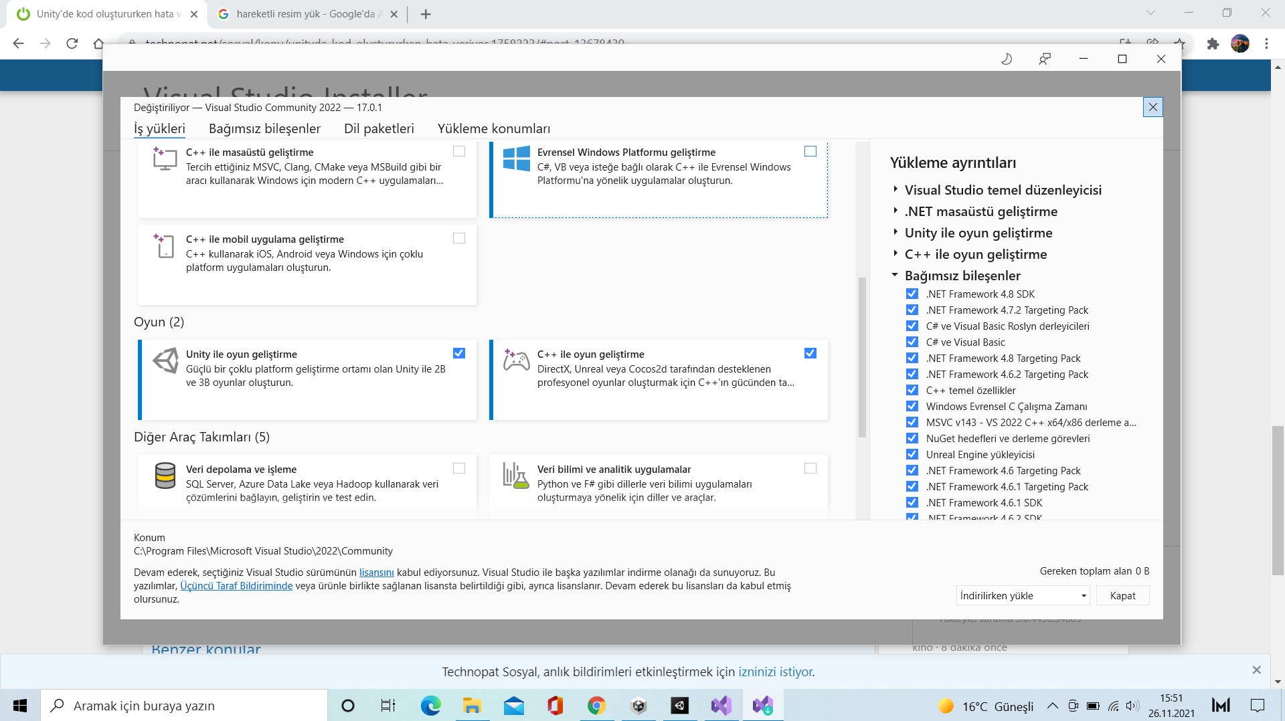The height and width of the screenshot is (721, 1285).
Task: Switch to Yükleme konumları tab
Action: click(494, 128)
